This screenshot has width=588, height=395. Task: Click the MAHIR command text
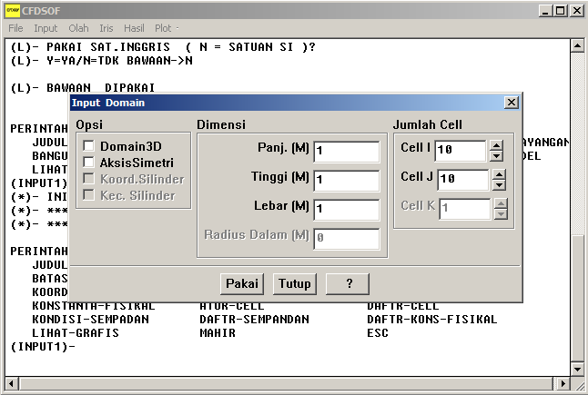click(218, 333)
